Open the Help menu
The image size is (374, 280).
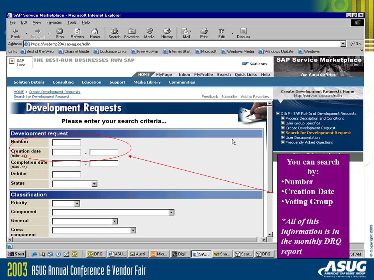86,23
